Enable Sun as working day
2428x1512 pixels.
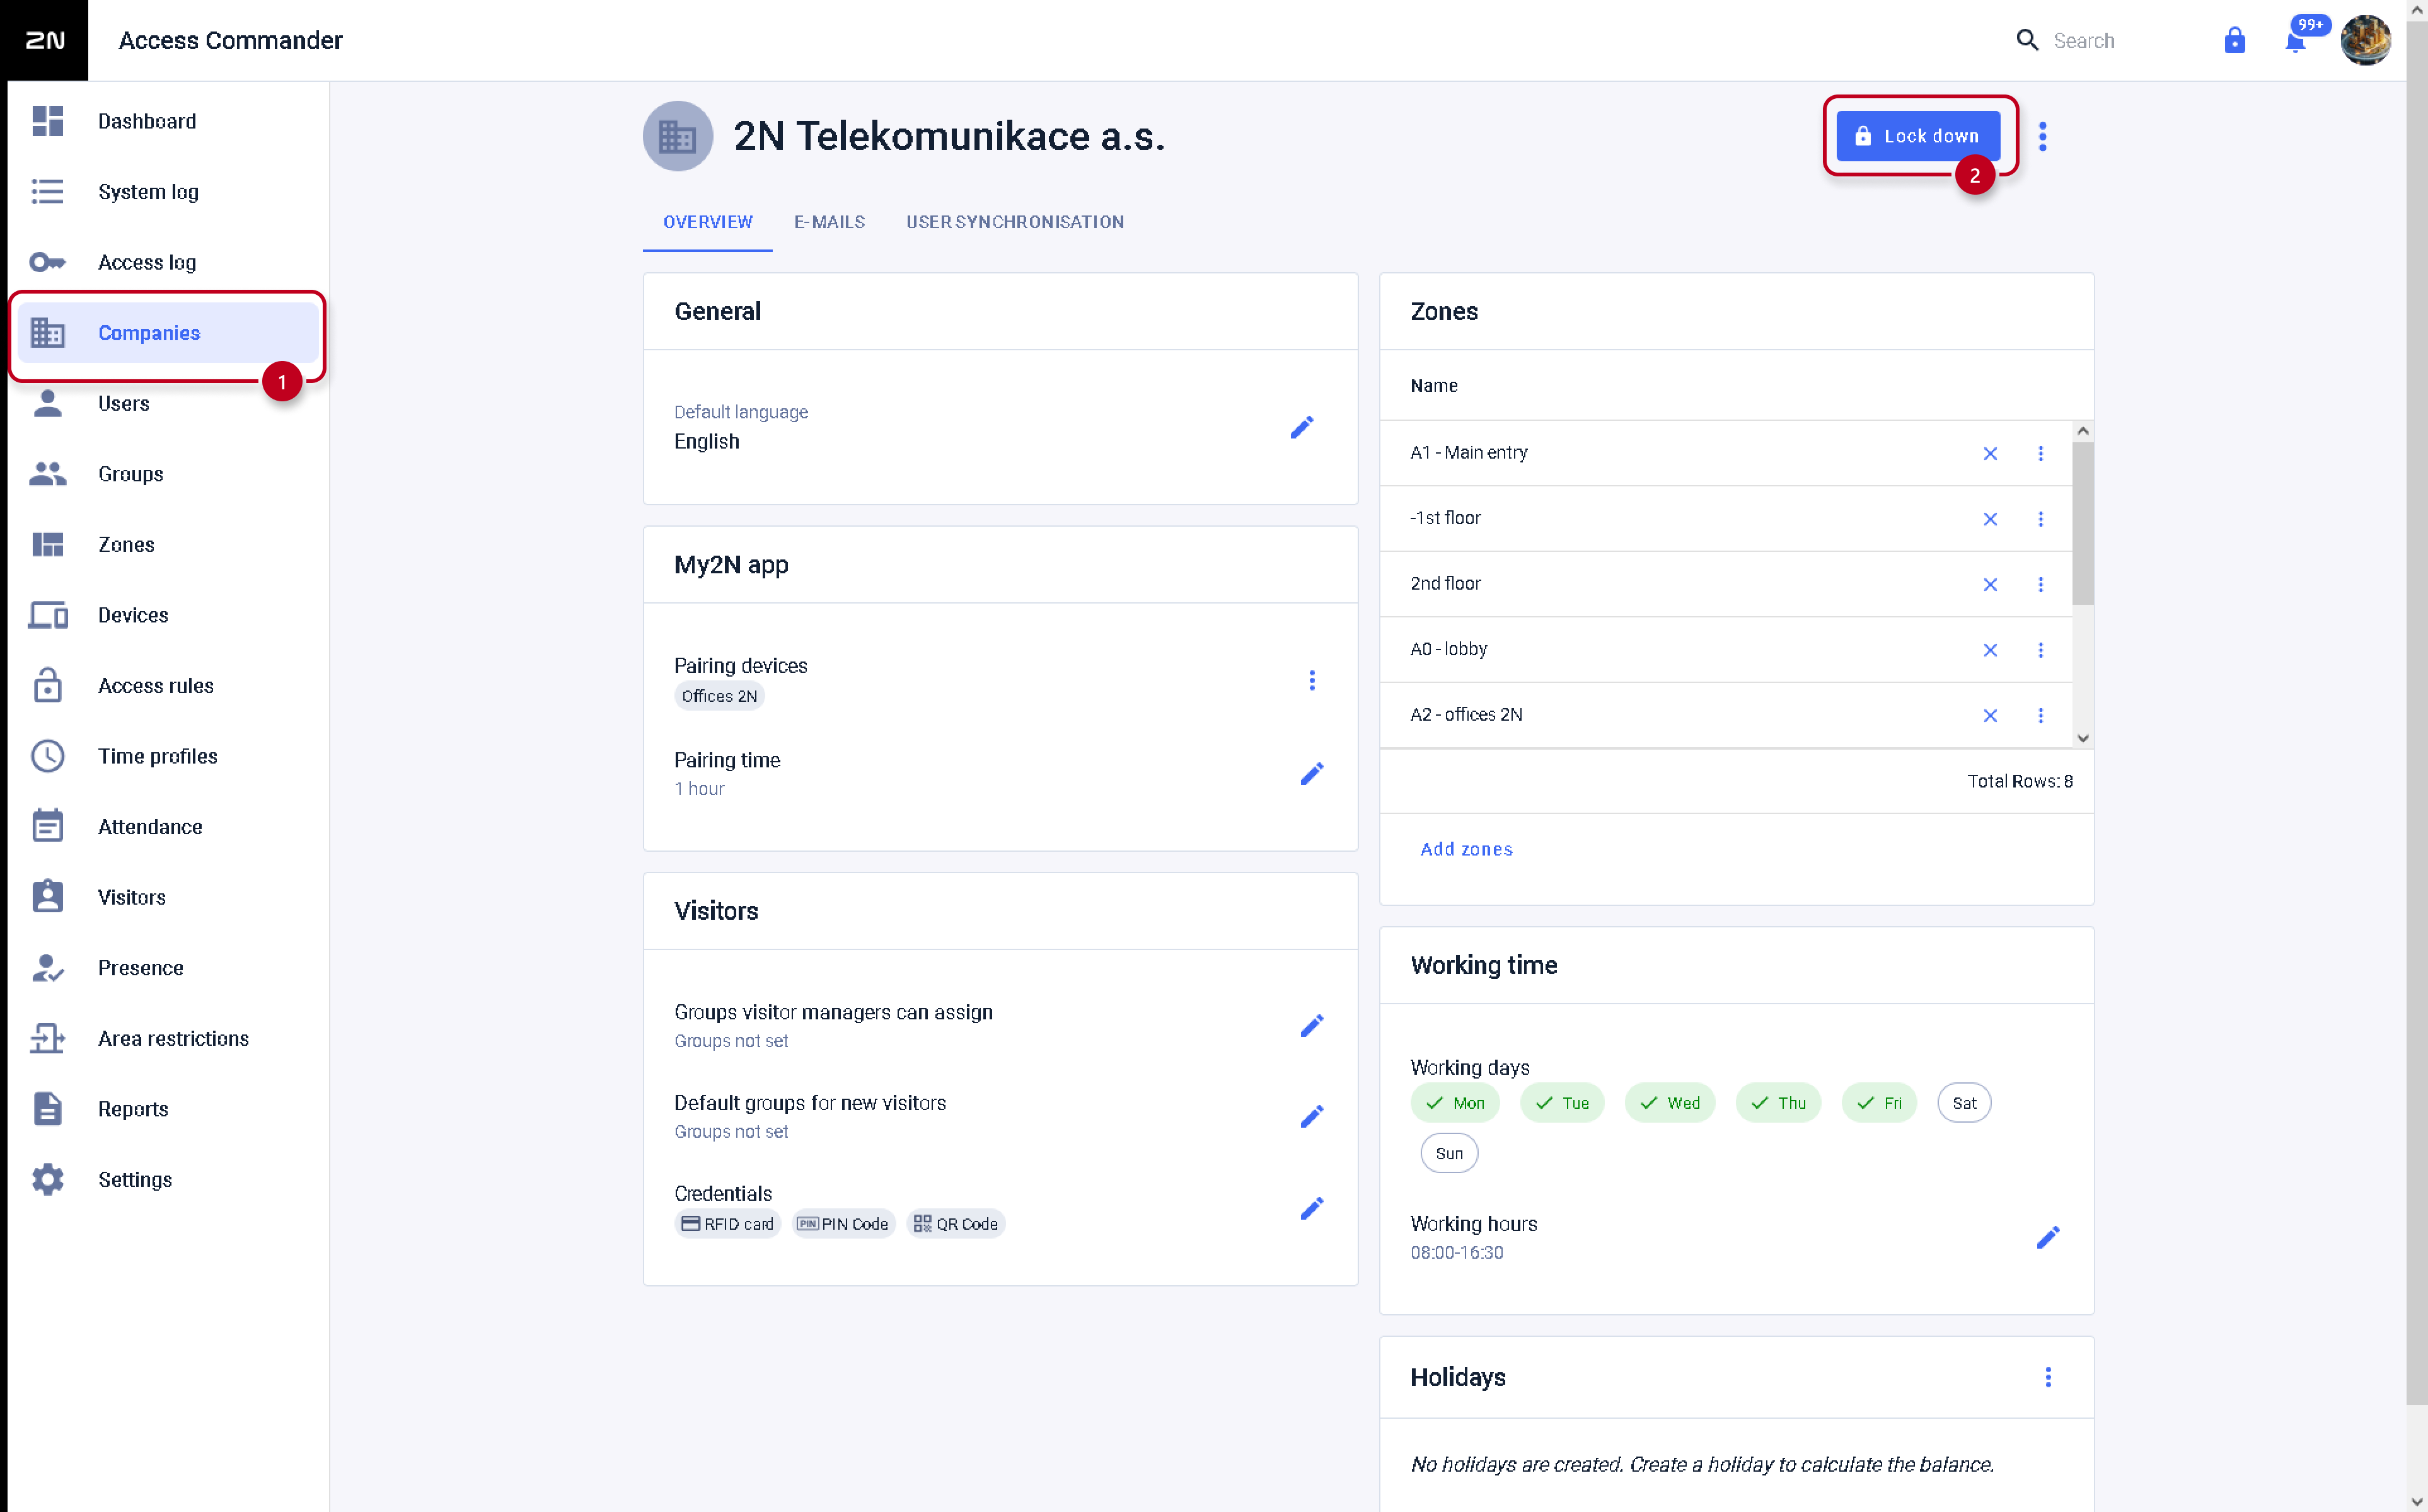tap(1448, 1153)
